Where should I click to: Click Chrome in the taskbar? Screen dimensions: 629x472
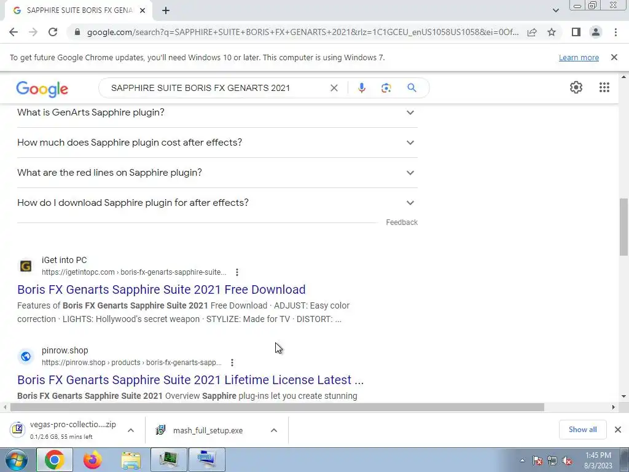pyautogui.click(x=55, y=460)
